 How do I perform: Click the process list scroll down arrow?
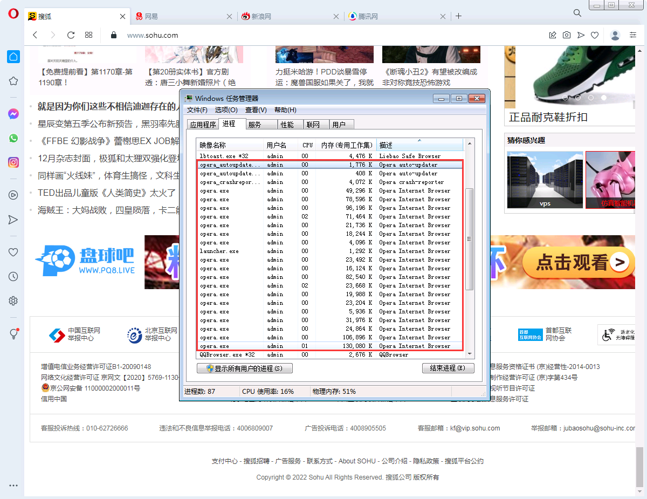[x=469, y=354]
